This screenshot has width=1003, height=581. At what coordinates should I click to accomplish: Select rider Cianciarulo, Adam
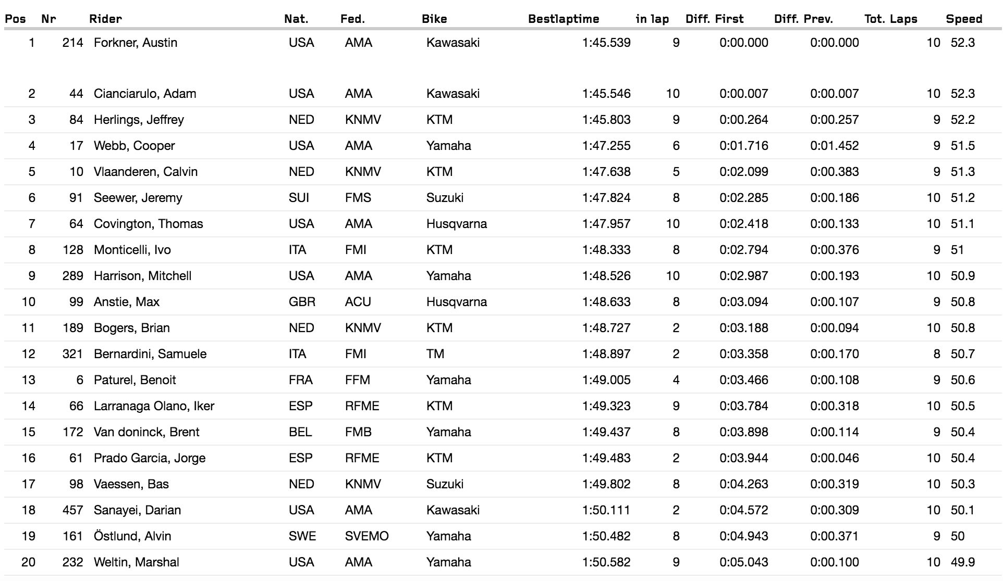pyautogui.click(x=145, y=94)
